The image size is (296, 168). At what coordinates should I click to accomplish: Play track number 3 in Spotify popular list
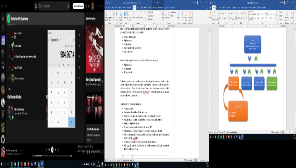9,56
